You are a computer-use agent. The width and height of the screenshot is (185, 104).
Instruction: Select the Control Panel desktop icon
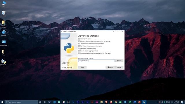(4, 43)
